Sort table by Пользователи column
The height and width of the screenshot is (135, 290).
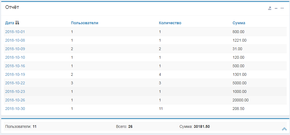[x=84, y=23]
